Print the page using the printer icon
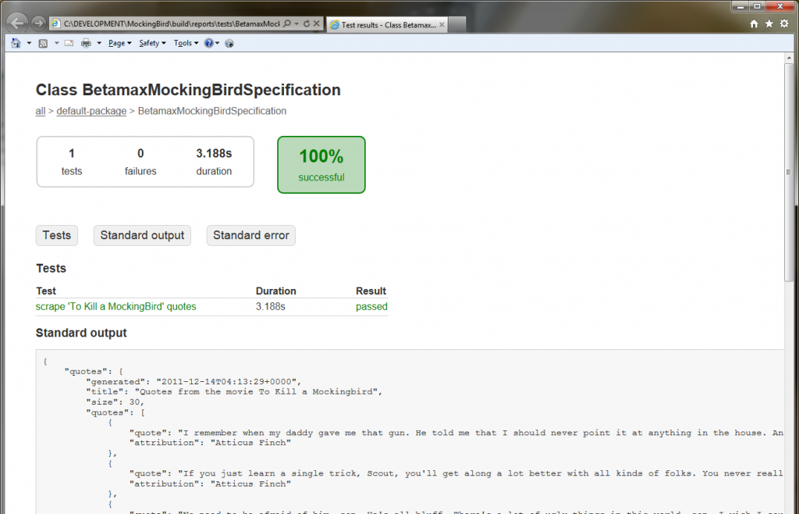This screenshot has height=514, width=799. [86, 43]
